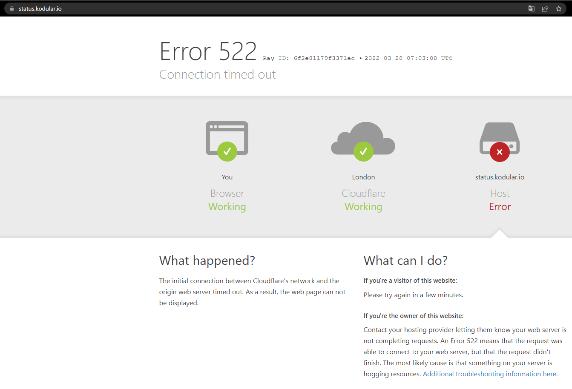Select the status.kodular.io address bar URL
The width and height of the screenshot is (572, 389).
coord(40,9)
